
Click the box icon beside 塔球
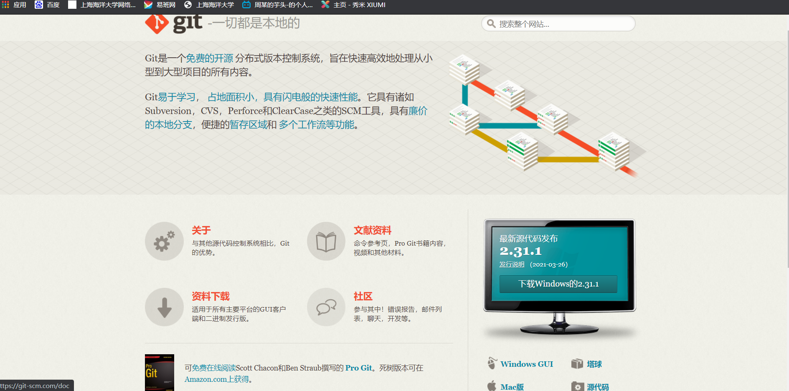pos(577,364)
